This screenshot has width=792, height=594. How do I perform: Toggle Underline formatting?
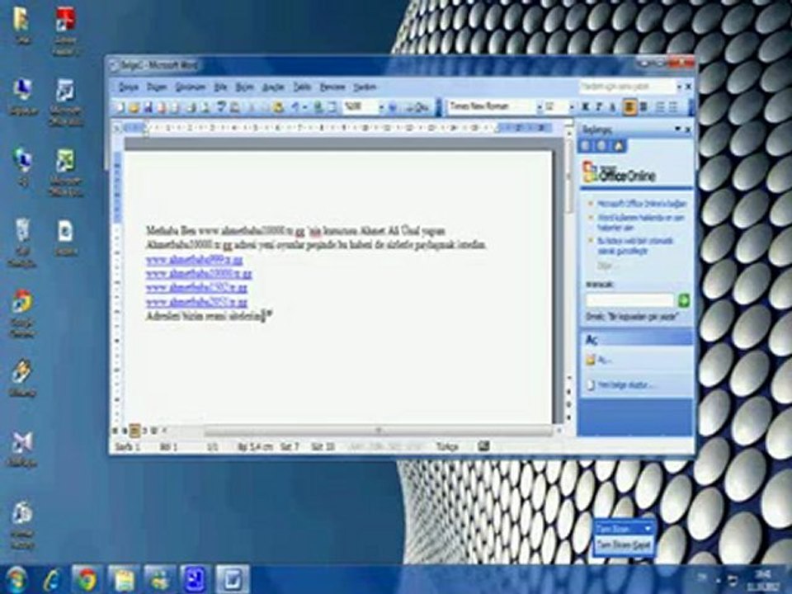point(612,107)
